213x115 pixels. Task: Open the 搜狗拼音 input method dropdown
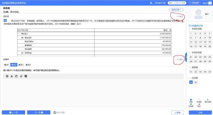[176, 10]
